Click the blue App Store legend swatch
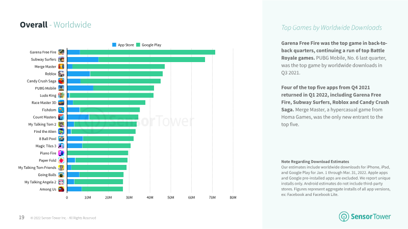The image size is (408, 229). click(x=114, y=45)
